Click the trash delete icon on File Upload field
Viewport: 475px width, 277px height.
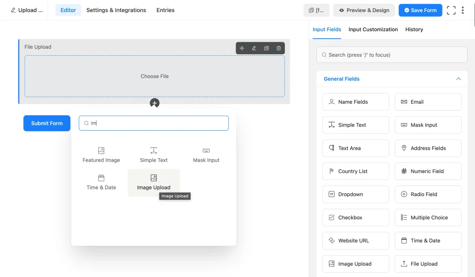pyautogui.click(x=279, y=48)
